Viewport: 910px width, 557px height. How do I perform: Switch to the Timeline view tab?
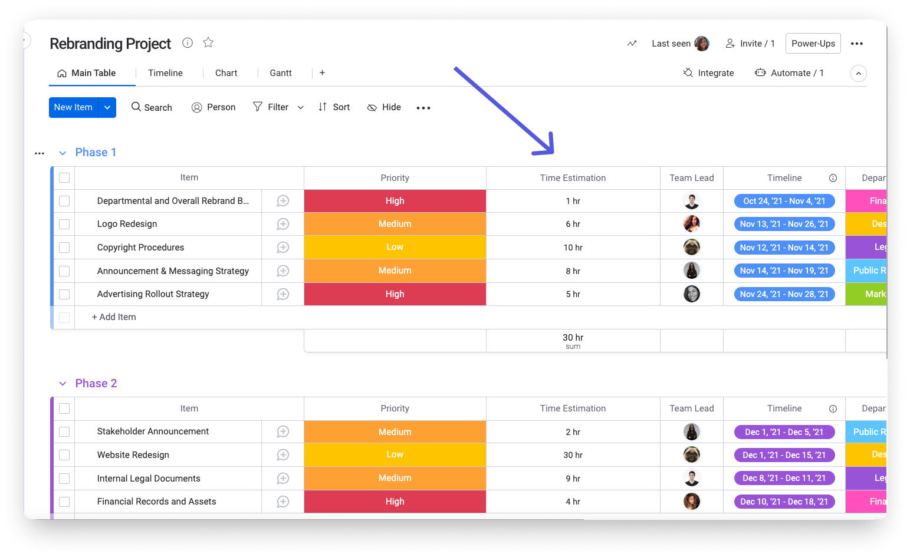pyautogui.click(x=165, y=73)
